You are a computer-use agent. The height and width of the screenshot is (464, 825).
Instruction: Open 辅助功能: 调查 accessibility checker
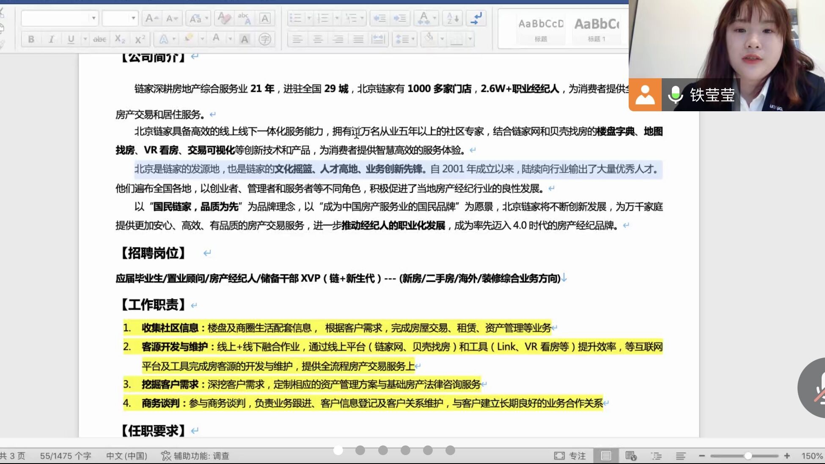pyautogui.click(x=195, y=456)
